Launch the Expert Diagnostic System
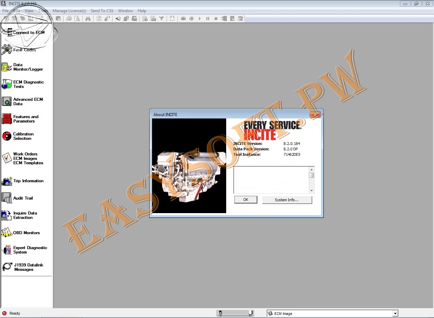The image size is (434, 318). tap(24, 250)
